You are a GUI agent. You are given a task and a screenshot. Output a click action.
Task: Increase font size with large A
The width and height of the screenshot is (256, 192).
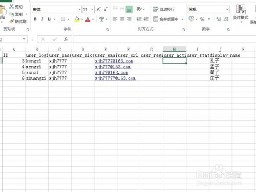coord(99,10)
